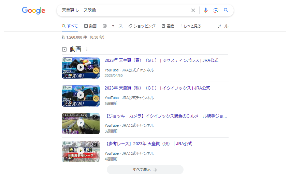Open Google Lens image search icon
Screen dimensions: 290x178
tap(216, 10)
